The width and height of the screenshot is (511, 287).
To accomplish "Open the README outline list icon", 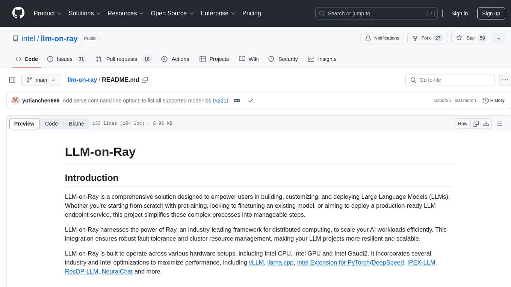I will [499, 124].
